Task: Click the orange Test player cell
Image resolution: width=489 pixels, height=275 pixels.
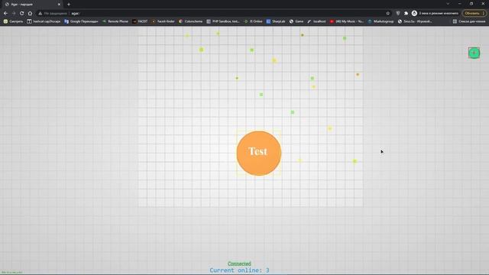Action: 259,153
